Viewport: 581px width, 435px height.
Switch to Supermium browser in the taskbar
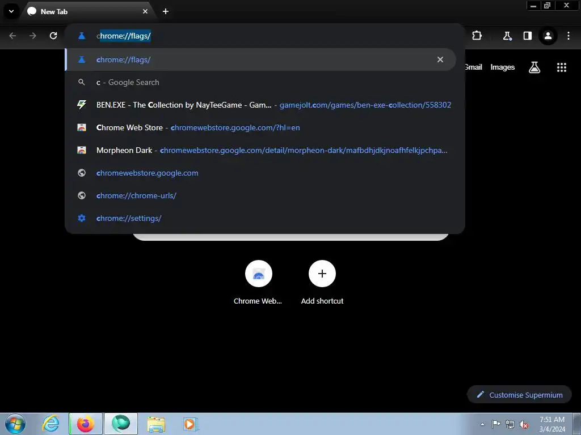tap(121, 424)
